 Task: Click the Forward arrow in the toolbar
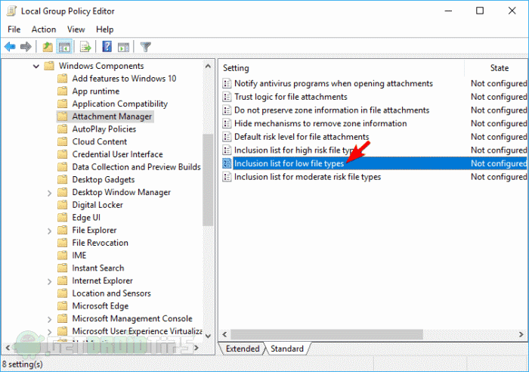pos(26,47)
